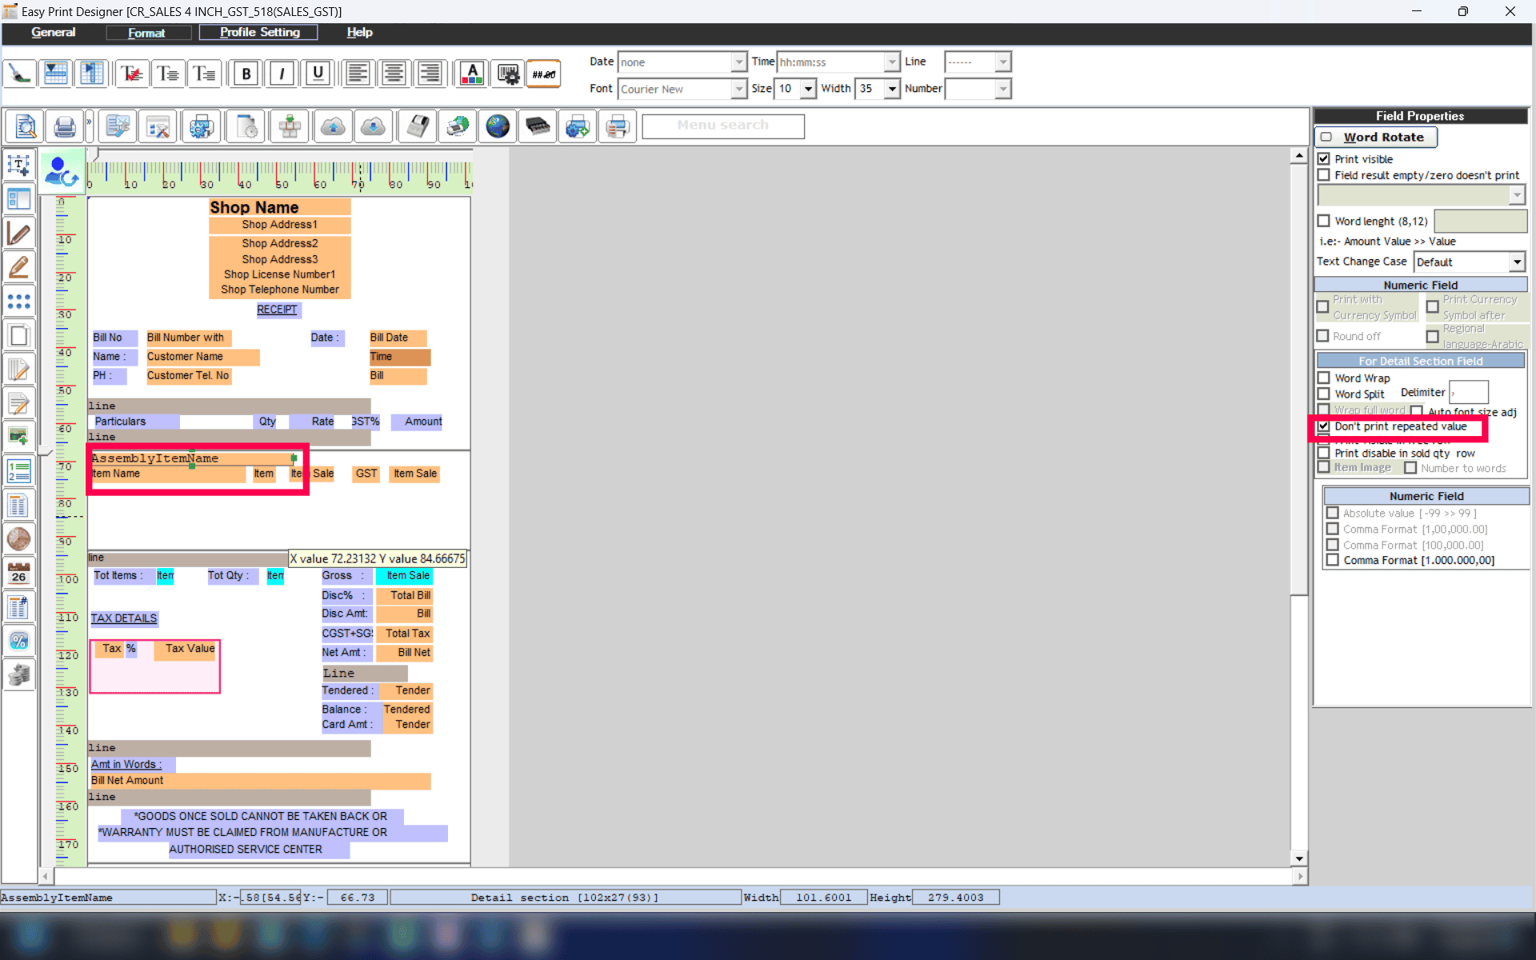The height and width of the screenshot is (960, 1536).
Task: Expand the Font name dropdown
Action: [738, 89]
